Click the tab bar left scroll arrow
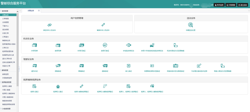The height and width of the screenshot is (112, 250). coord(20,11)
